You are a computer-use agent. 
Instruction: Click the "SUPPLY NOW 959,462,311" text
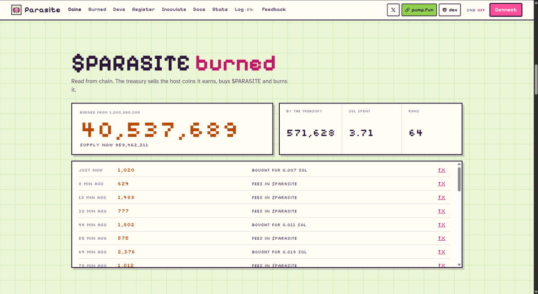coord(114,145)
